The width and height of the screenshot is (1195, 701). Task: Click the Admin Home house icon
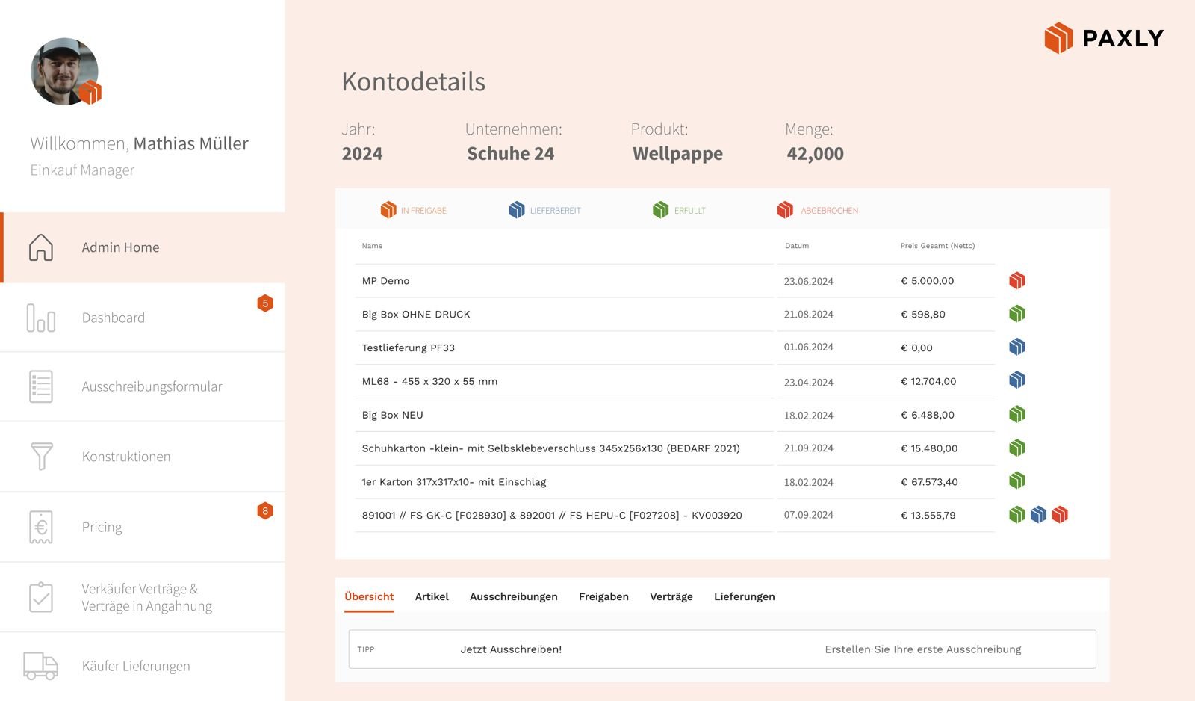click(41, 247)
